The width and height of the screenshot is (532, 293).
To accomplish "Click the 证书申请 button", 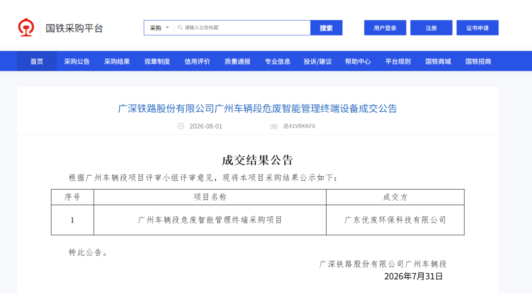I will pos(477,28).
